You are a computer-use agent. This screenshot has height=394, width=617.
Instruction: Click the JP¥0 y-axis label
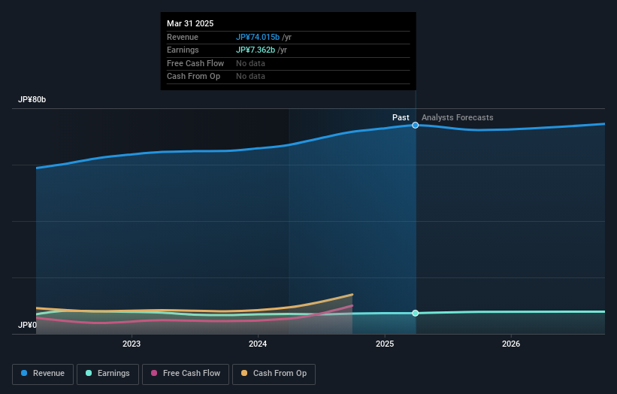(27, 325)
